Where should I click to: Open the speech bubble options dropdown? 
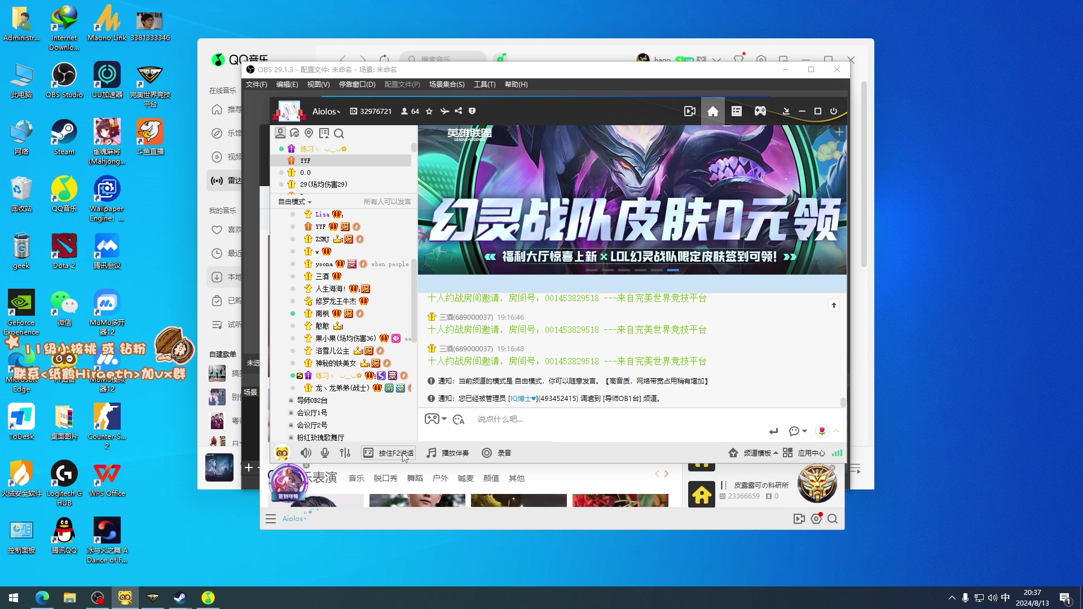coord(798,431)
